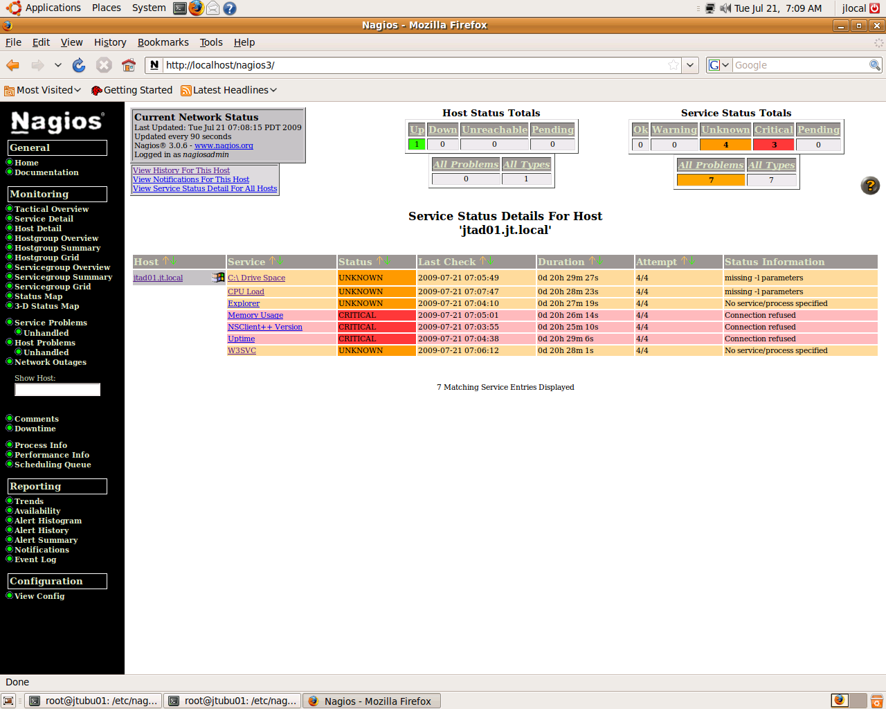Click the Uptime service link
Viewport: 886px width, 709px height.
pyautogui.click(x=241, y=339)
